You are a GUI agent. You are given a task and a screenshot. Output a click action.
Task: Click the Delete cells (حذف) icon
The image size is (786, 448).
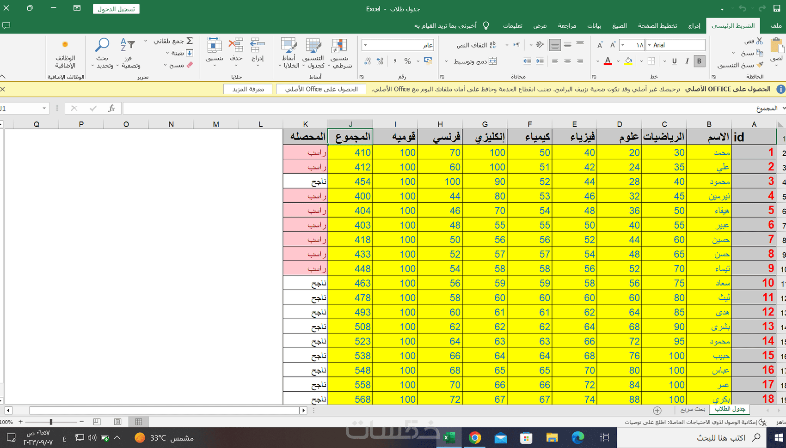(236, 45)
